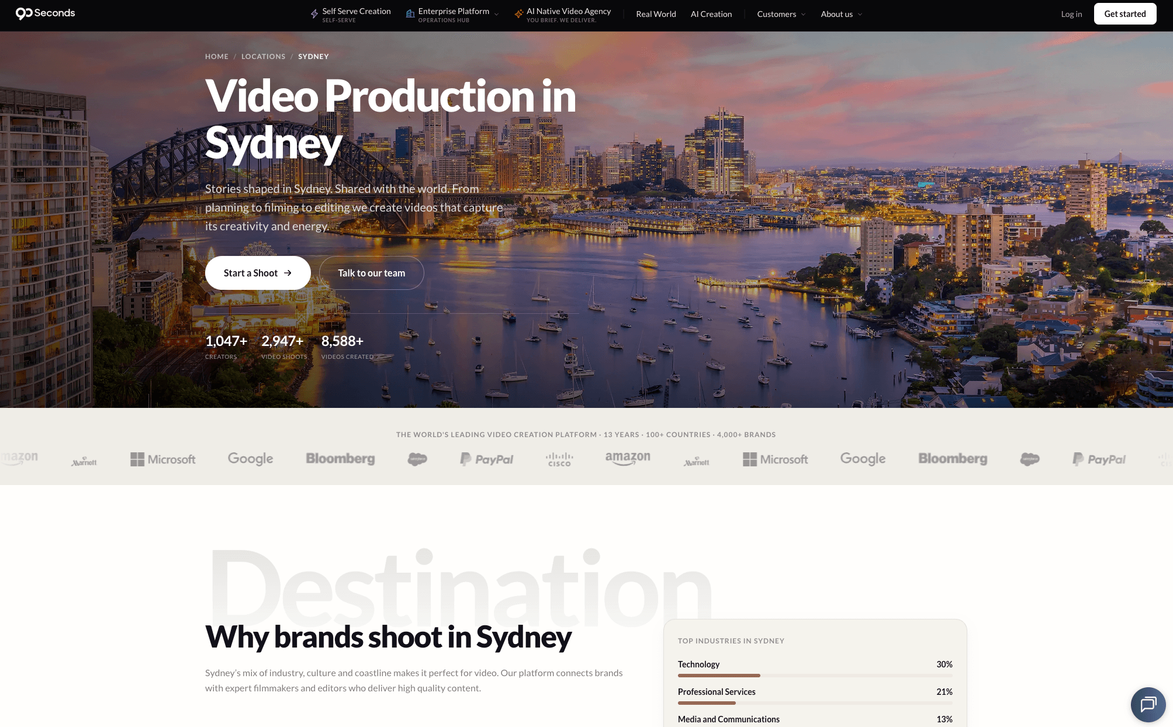Viewport: 1173px width, 727px height.
Task: Click the second Marriott logo
Action: [696, 462]
